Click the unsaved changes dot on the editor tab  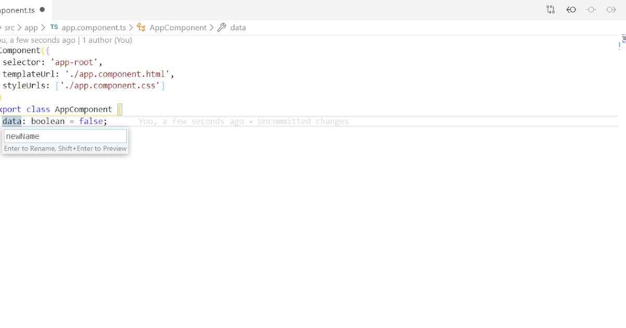click(x=43, y=9)
